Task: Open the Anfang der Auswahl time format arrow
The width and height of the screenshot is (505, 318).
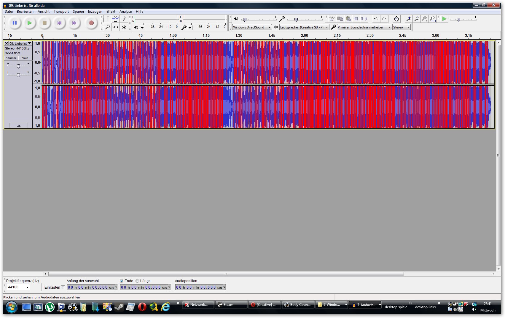Action: 116,287
